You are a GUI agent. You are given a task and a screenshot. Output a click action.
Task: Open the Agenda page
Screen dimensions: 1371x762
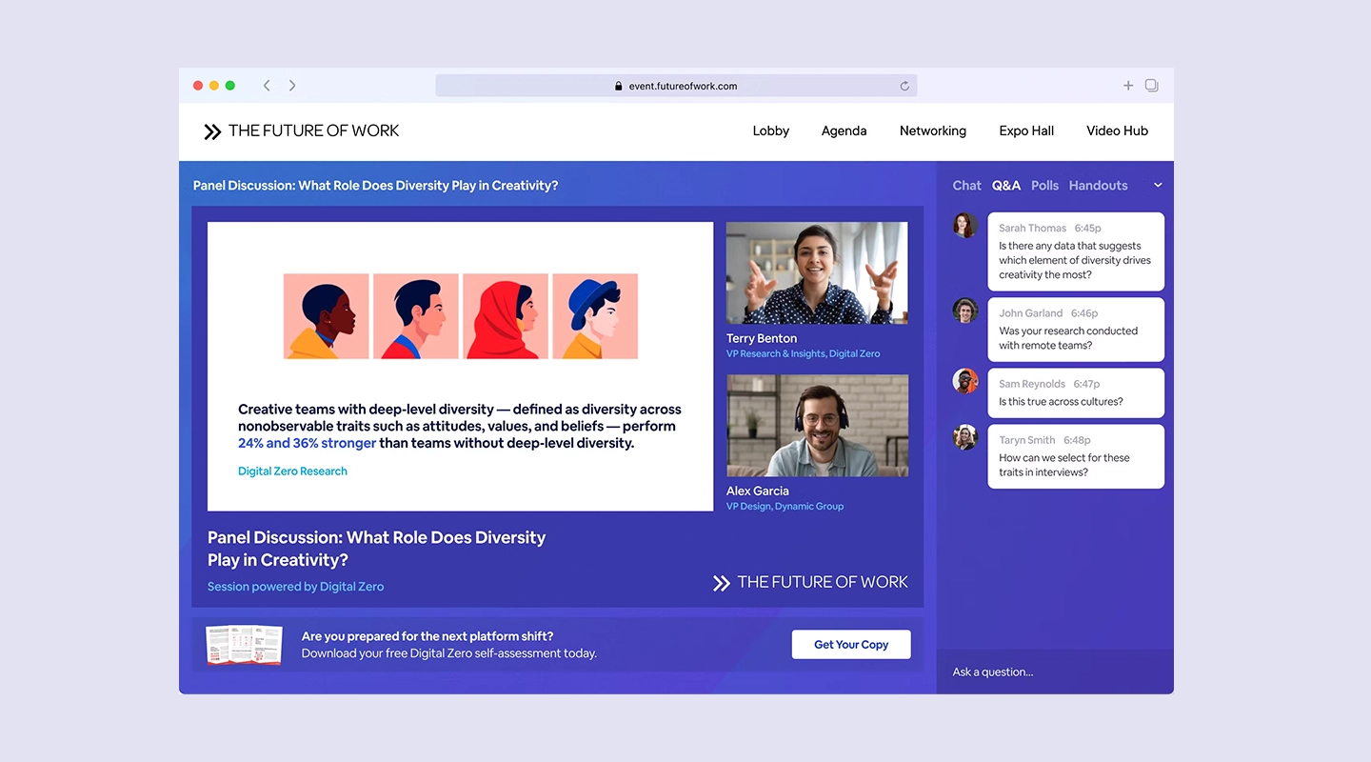pyautogui.click(x=844, y=130)
